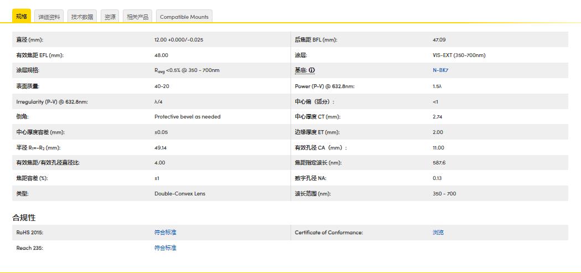
Task: Open the N-BK7 substrate link
Action: [x=440, y=70]
